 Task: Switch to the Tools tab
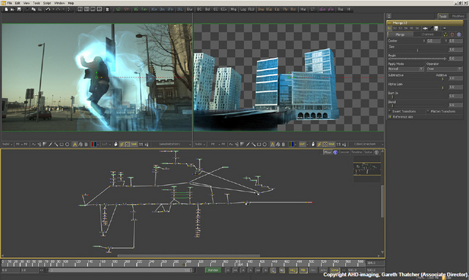click(443, 16)
